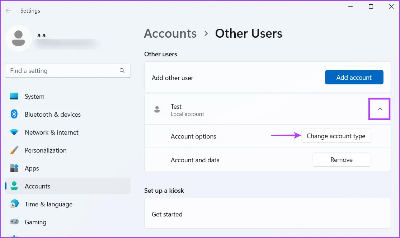The width and height of the screenshot is (400, 238).
Task: Click the Personalization paintbrush icon
Action: (x=14, y=150)
